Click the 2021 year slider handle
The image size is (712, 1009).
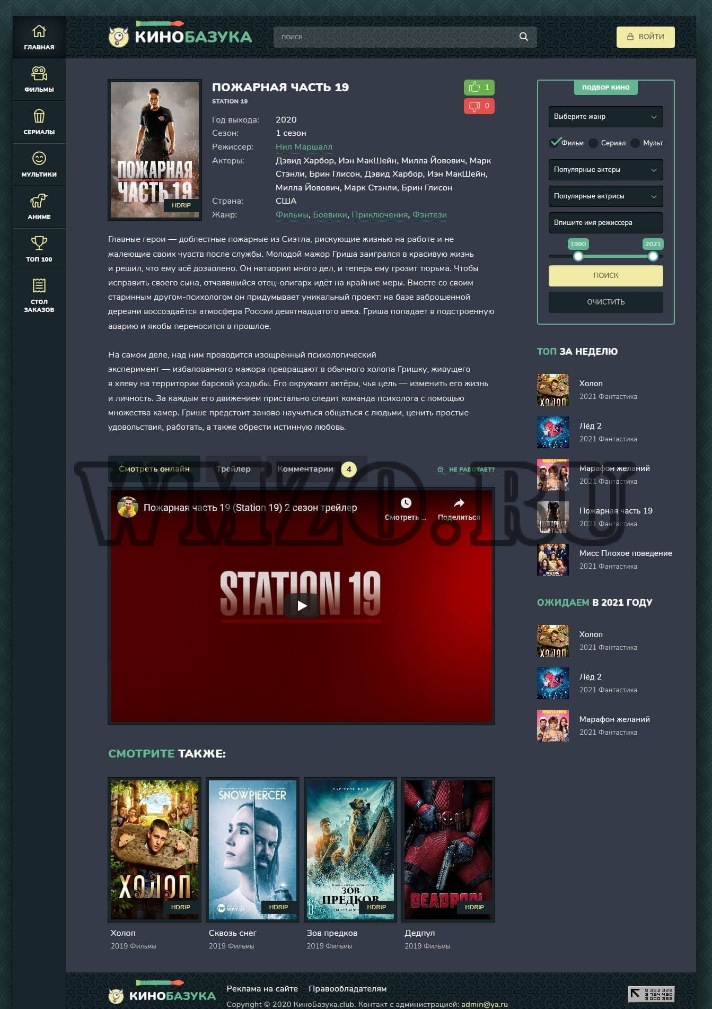pyautogui.click(x=653, y=256)
